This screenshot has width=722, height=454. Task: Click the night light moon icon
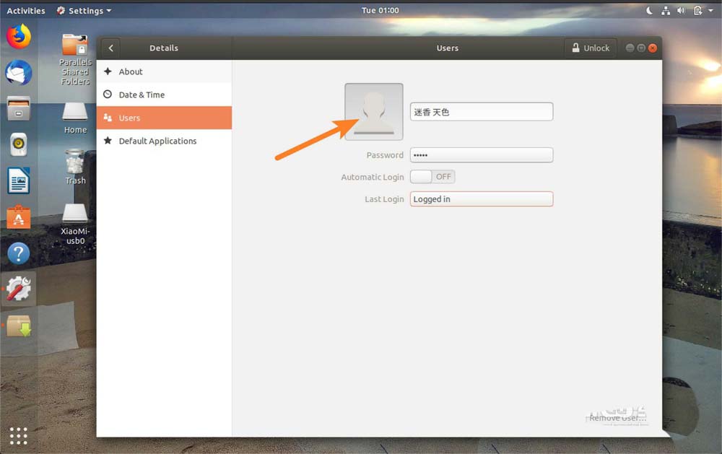click(649, 10)
